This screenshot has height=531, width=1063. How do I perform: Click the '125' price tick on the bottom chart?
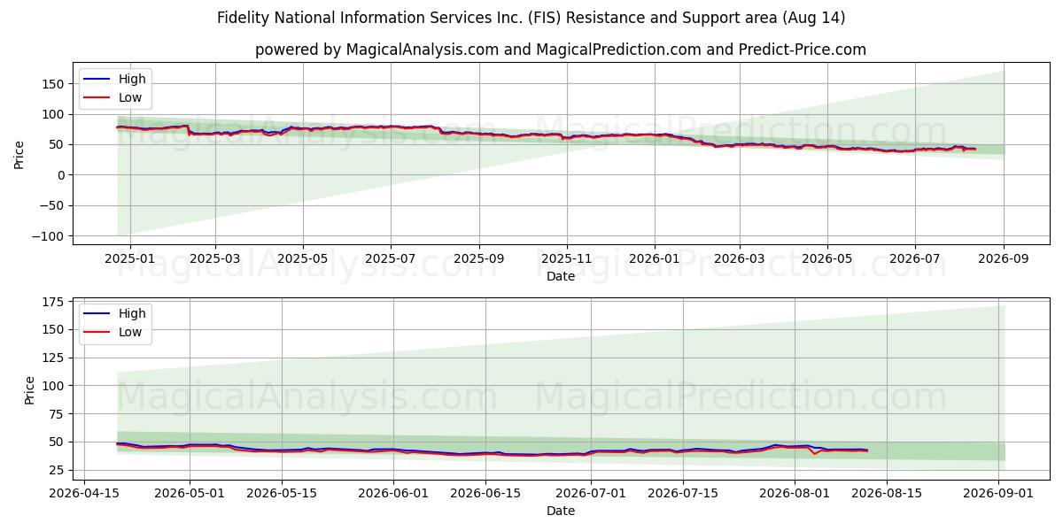click(55, 358)
